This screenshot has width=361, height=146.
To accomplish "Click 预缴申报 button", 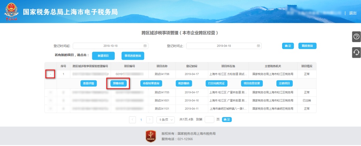I will (x=118, y=83).
